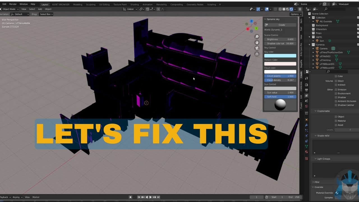This screenshot has height=202, width=359.
Task: Click the Brightness value field
Action: [x=280, y=39]
